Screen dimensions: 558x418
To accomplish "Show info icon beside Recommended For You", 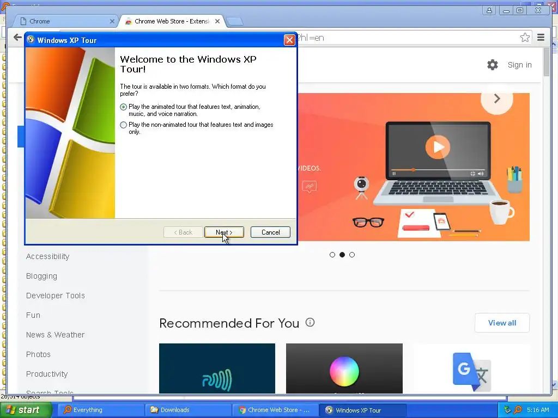I will point(310,322).
